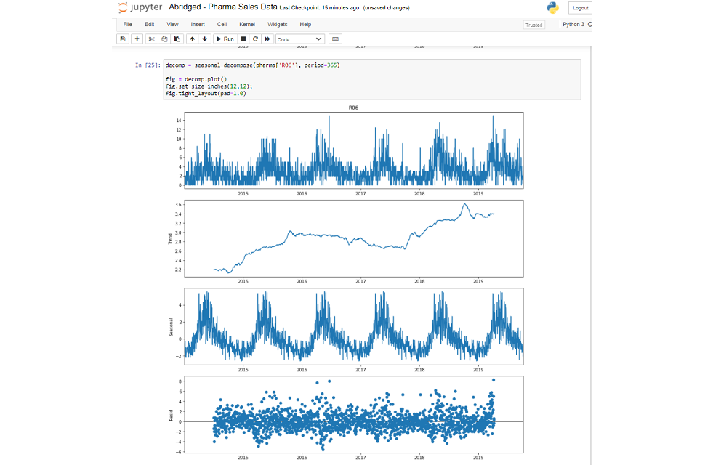
Task: Interrupt the kernel with the stop icon
Action: [243, 39]
